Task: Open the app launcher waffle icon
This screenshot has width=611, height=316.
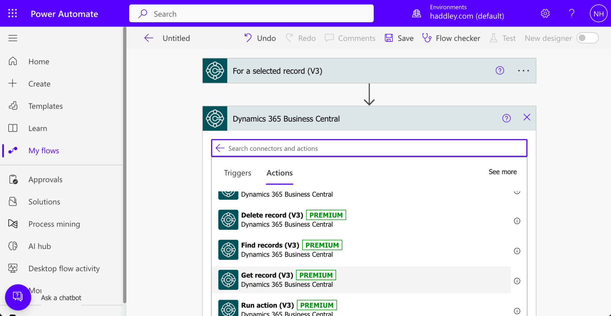Action: pyautogui.click(x=13, y=13)
